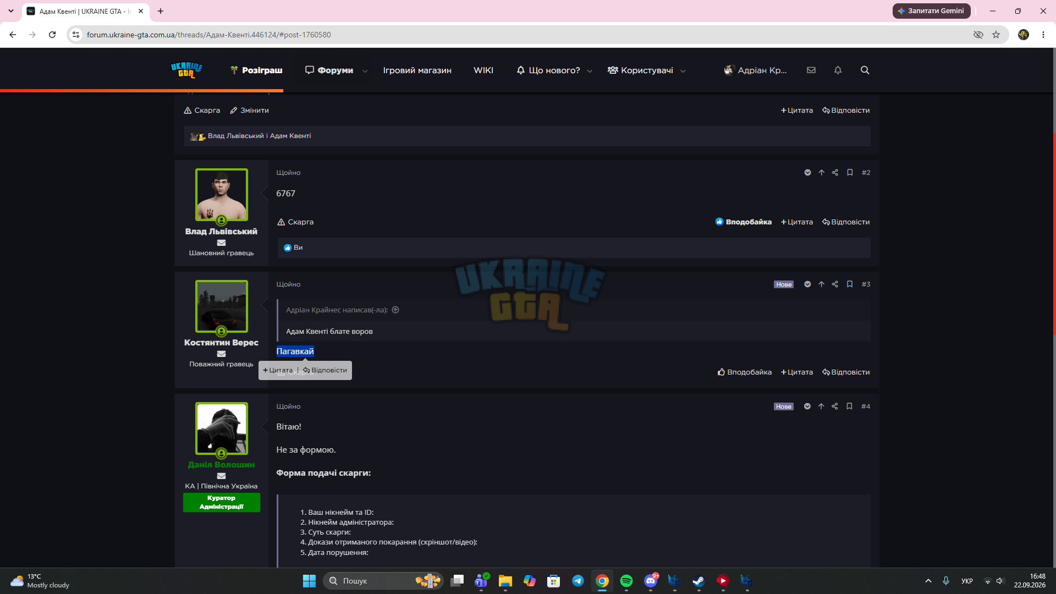Jump to top via arrow on post #4
Screen dimensions: 1056x594
pos(821,406)
